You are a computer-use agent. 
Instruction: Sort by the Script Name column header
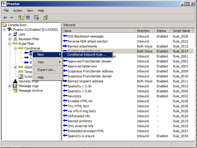pyautogui.click(x=182, y=31)
